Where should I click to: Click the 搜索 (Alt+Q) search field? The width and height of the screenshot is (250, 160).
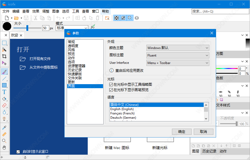220,12
